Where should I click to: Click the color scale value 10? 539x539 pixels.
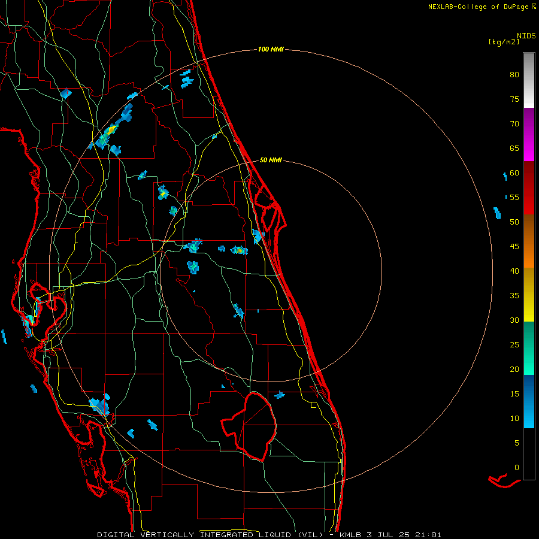514,419
